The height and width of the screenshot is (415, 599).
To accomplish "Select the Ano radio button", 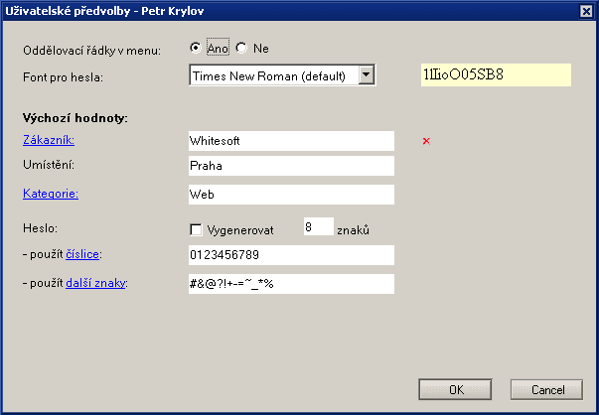I will [x=195, y=48].
